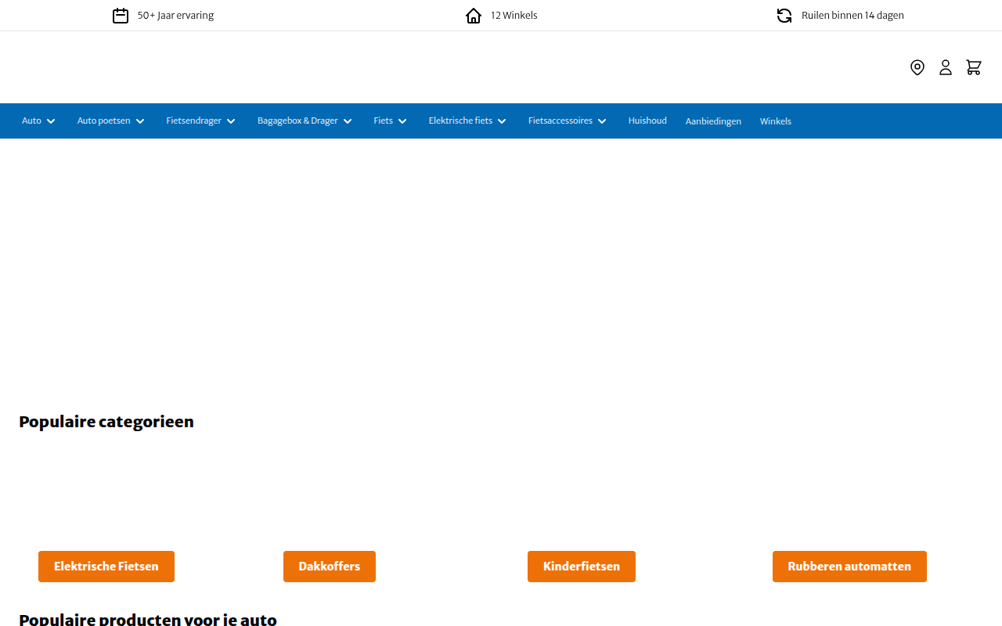Click the '12 Winkels' text
Image resolution: width=1002 pixels, height=626 pixels.
[x=514, y=16]
